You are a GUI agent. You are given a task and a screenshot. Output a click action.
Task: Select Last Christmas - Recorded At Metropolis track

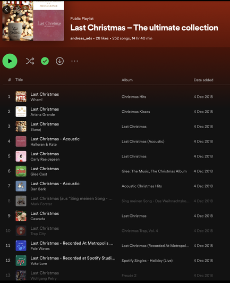[x=72, y=243]
